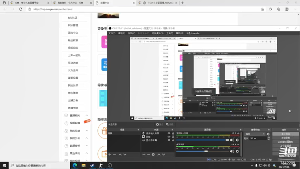Image resolution: width=300 pixels, height=169 pixels.
Task: Click Properties gear button above panels
Action: (160, 124)
